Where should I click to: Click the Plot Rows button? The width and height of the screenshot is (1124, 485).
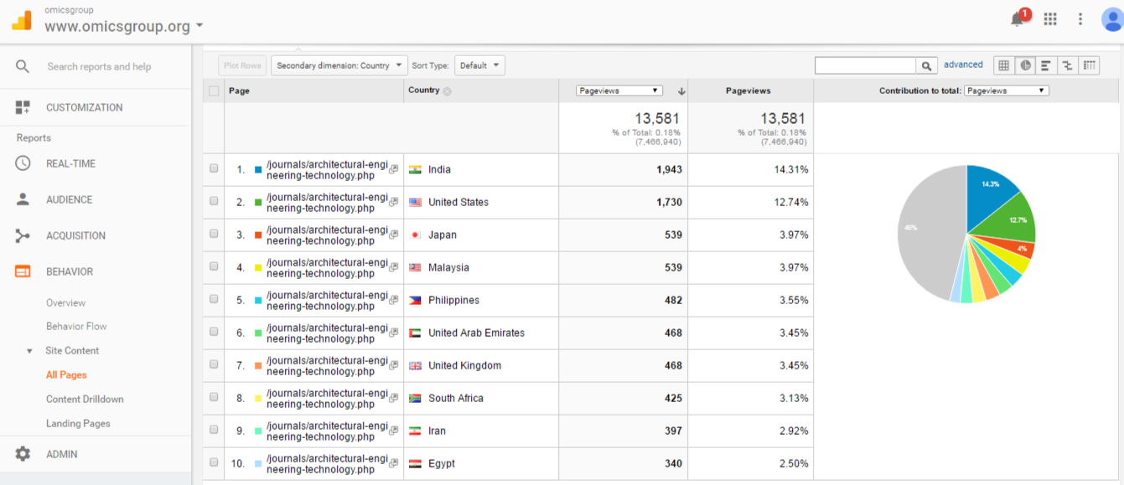point(243,65)
